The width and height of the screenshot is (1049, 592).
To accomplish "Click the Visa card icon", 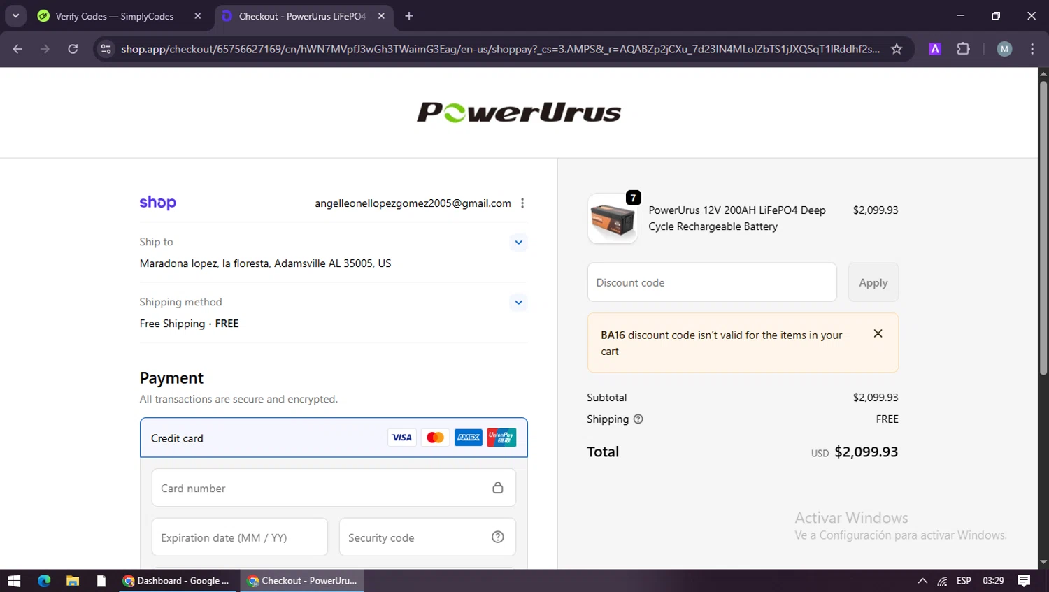I will pyautogui.click(x=402, y=438).
